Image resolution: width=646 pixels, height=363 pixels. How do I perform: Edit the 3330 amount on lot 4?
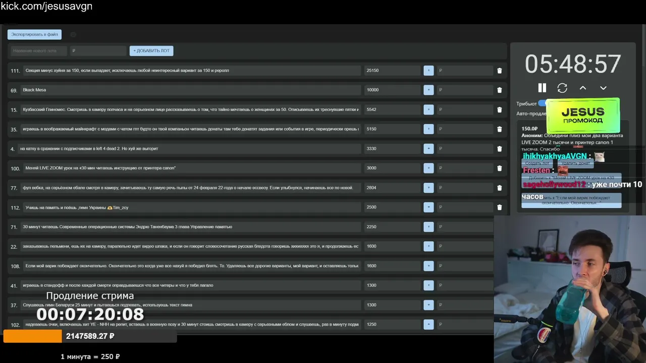[392, 149]
